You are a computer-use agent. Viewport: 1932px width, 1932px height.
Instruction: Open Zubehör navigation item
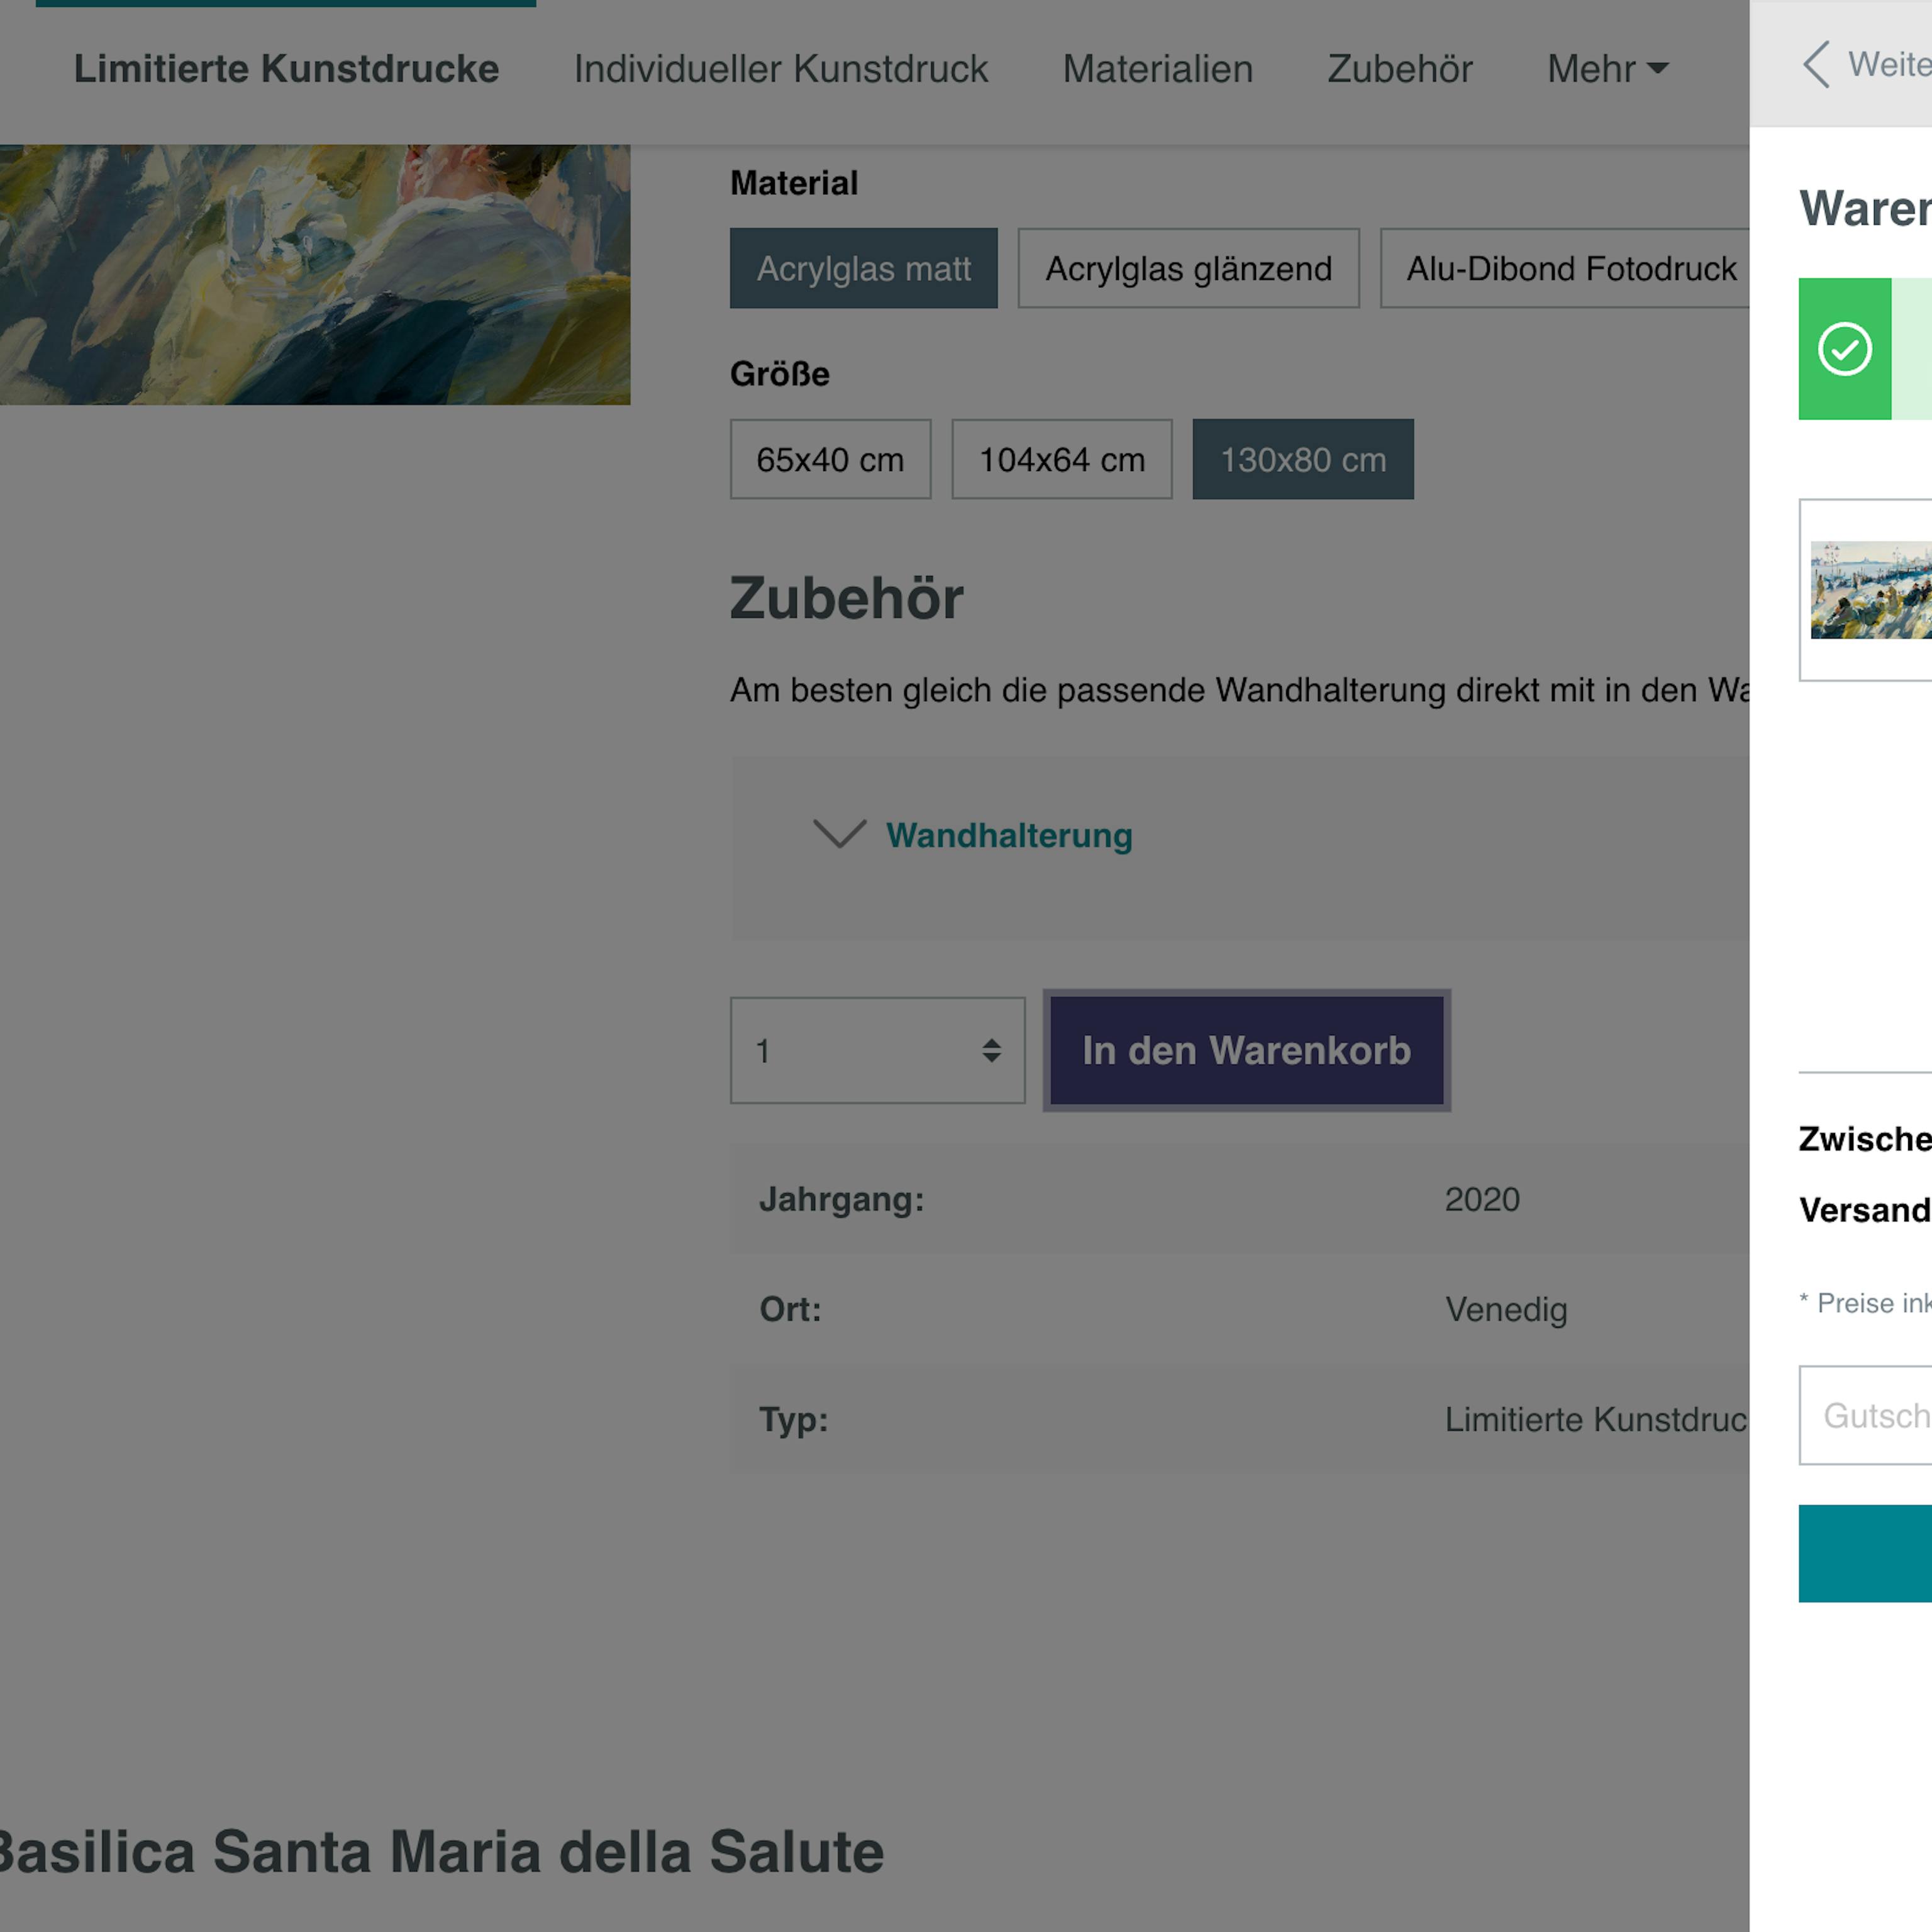click(x=1399, y=69)
